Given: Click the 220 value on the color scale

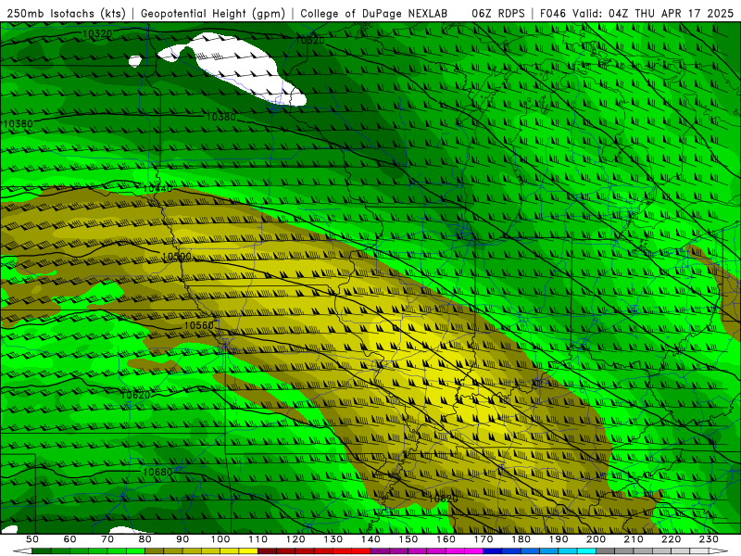Looking at the screenshot, I should click(x=671, y=539).
